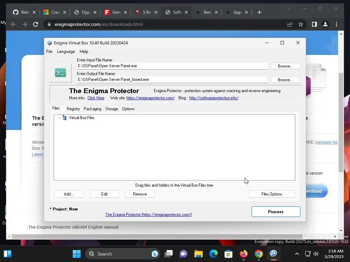Open tab search dropdown in Chrome
This screenshot has height=262, width=350.
pyautogui.click(x=288, y=9)
